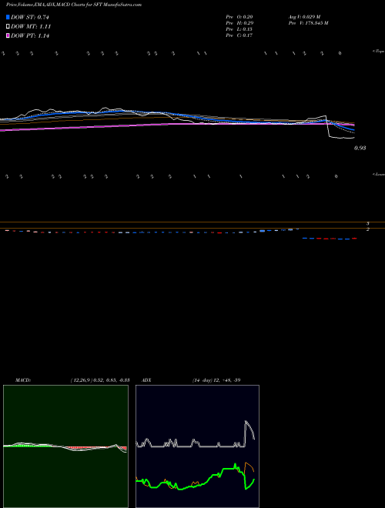
Task: Click the '3' level label beside orange line
Action: (x=368, y=223)
